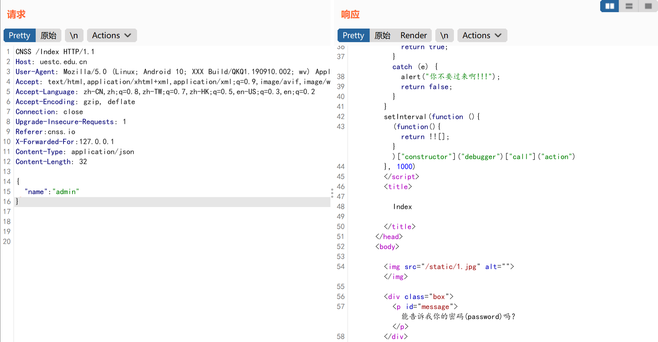Open the Render tab in response panel
This screenshot has height=342, width=658.
pyautogui.click(x=414, y=35)
